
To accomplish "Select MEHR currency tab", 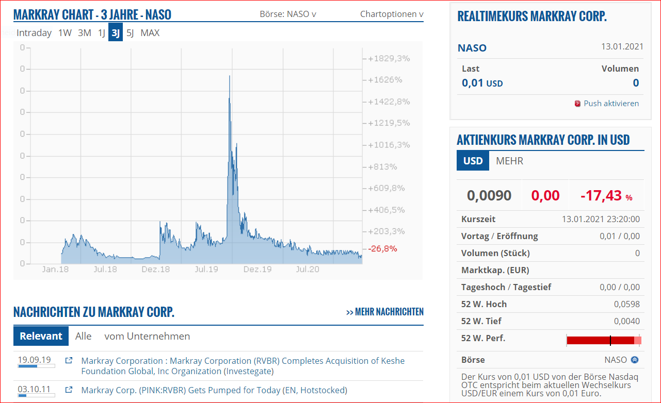I will click(509, 161).
